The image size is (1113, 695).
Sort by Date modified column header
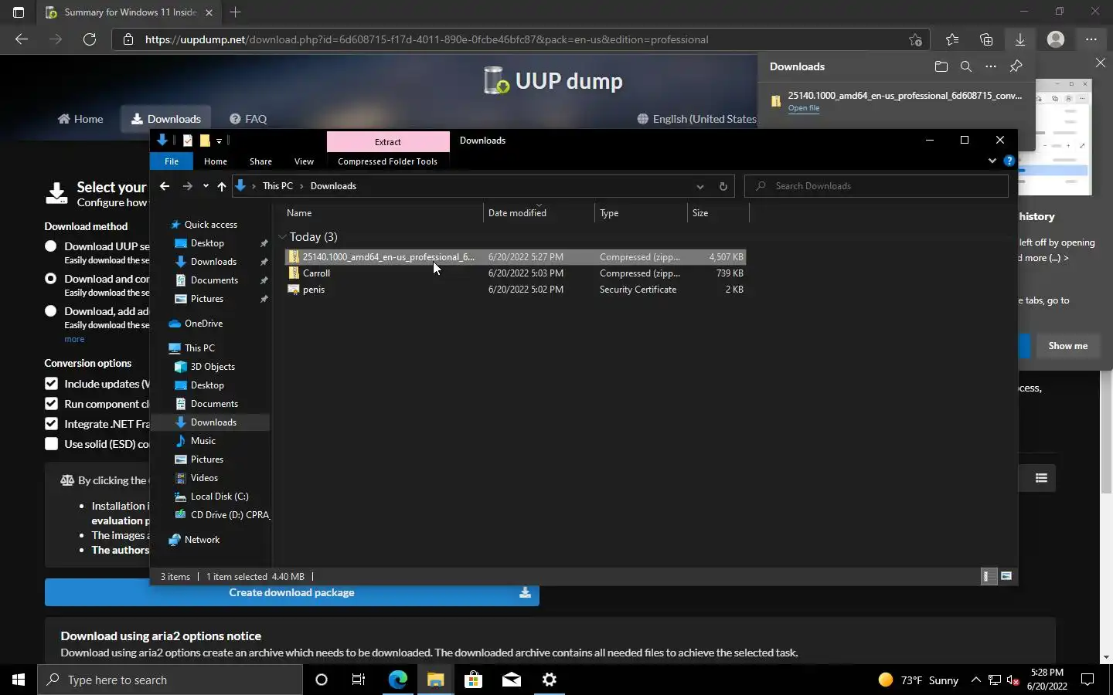click(517, 213)
